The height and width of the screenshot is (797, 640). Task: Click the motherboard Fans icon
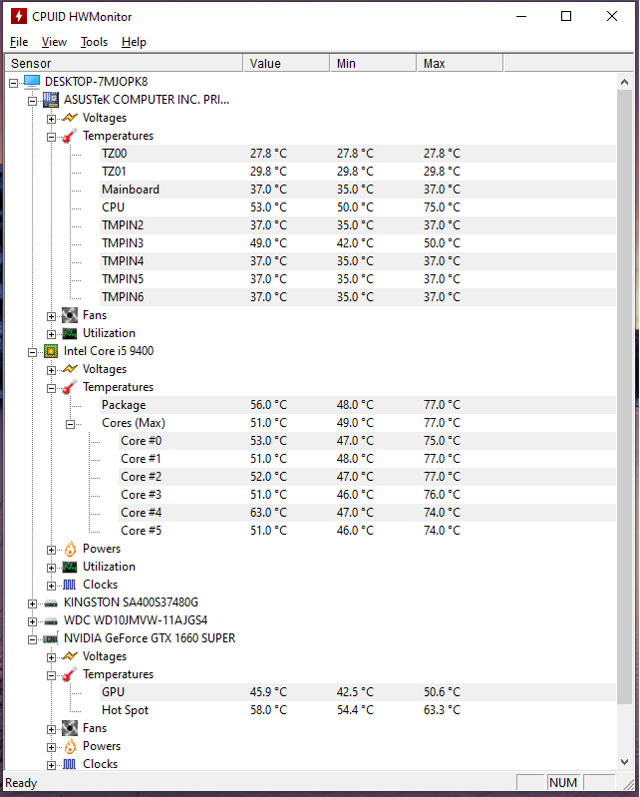click(70, 315)
